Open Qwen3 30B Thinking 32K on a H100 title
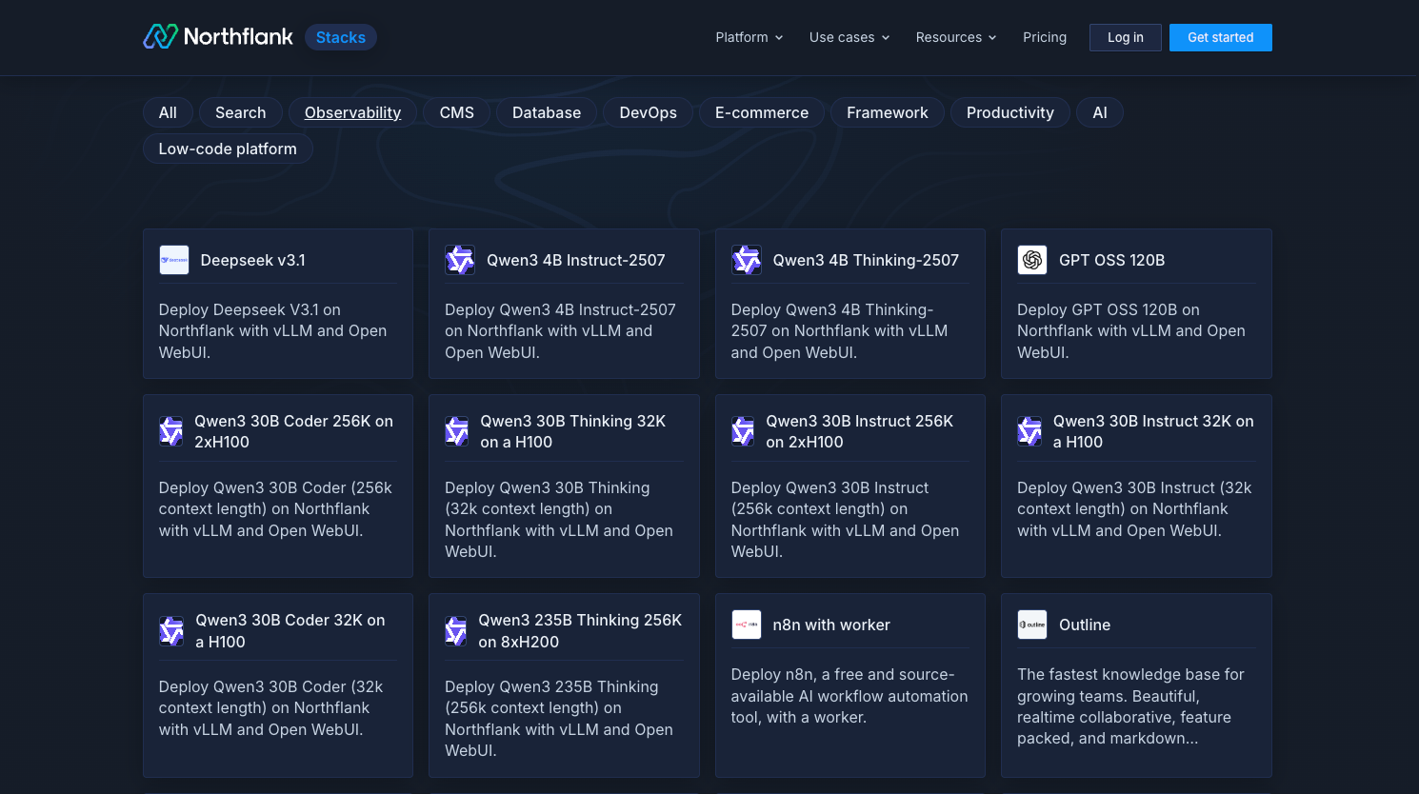The image size is (1419, 794). click(573, 431)
